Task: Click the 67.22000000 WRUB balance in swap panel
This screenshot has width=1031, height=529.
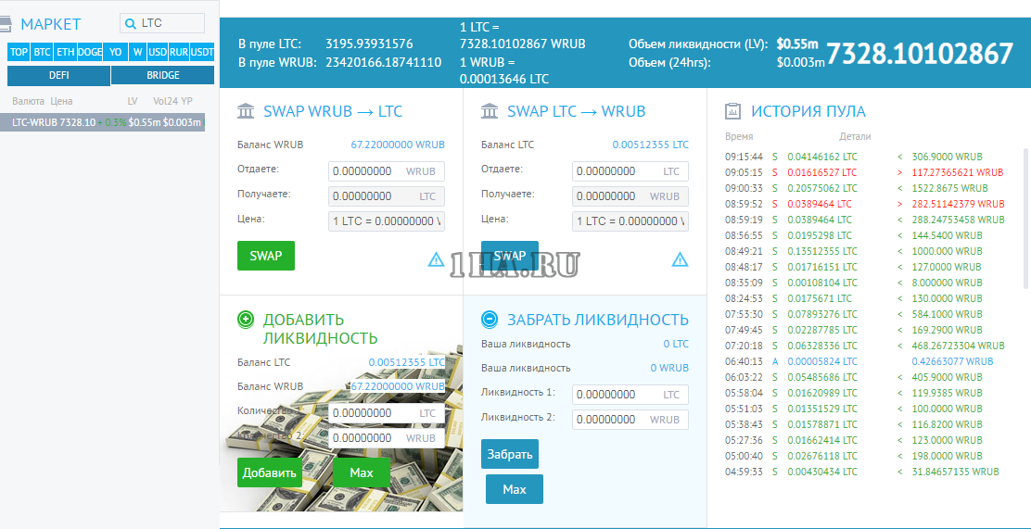Action: [x=397, y=145]
